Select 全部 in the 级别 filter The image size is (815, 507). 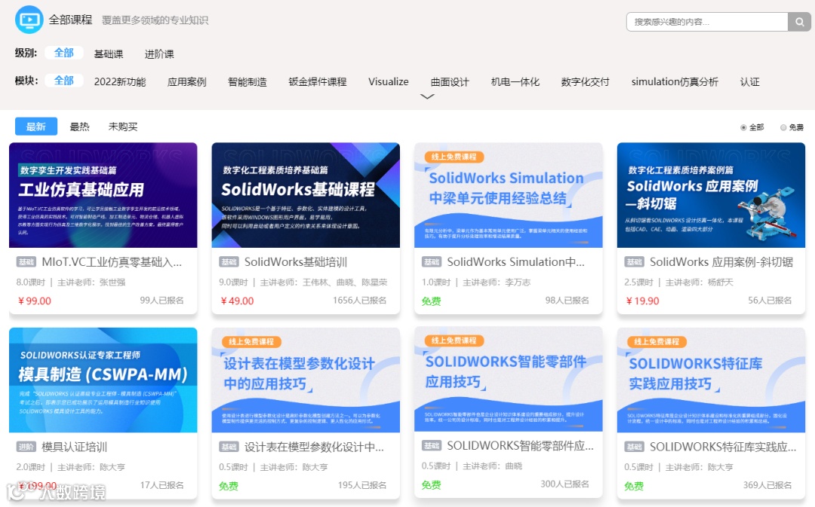64,53
